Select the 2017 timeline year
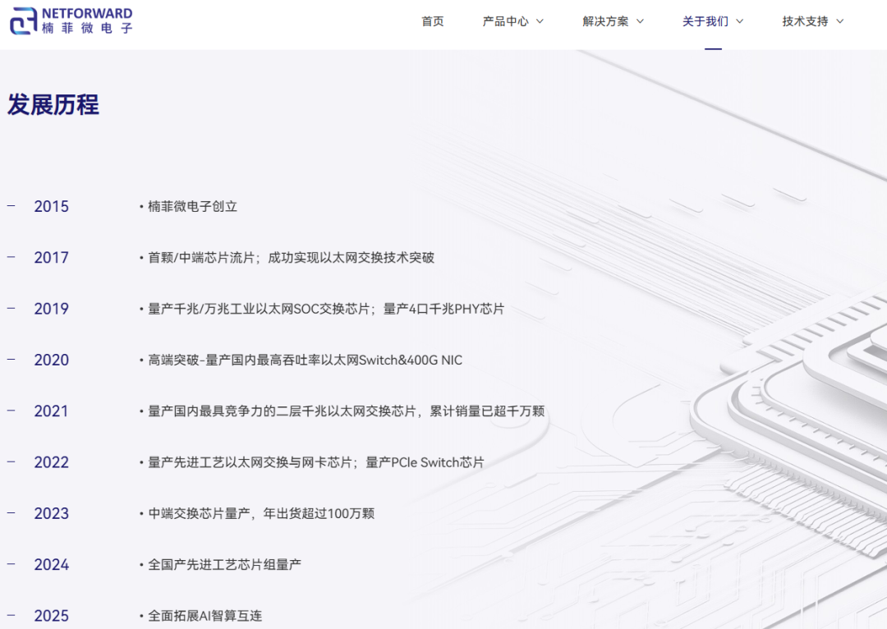This screenshot has height=629, width=887. pyautogui.click(x=51, y=258)
